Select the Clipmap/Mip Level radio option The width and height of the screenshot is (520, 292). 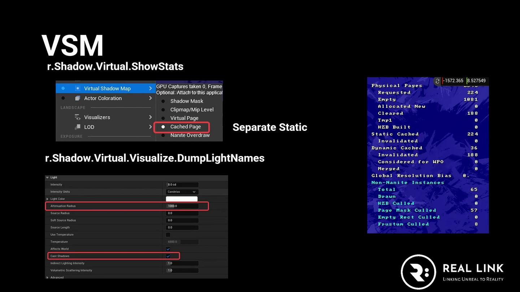tap(163, 110)
